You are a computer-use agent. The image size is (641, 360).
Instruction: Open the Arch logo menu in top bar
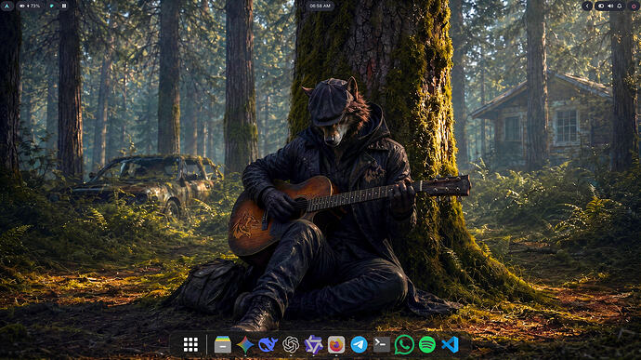pos(7,6)
